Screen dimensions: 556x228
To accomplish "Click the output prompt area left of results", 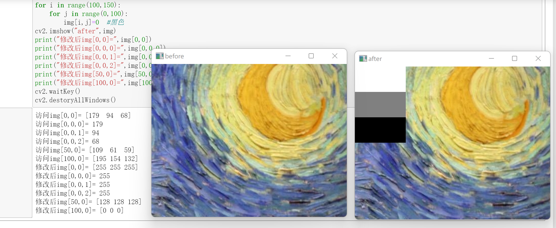I will coord(16,162).
